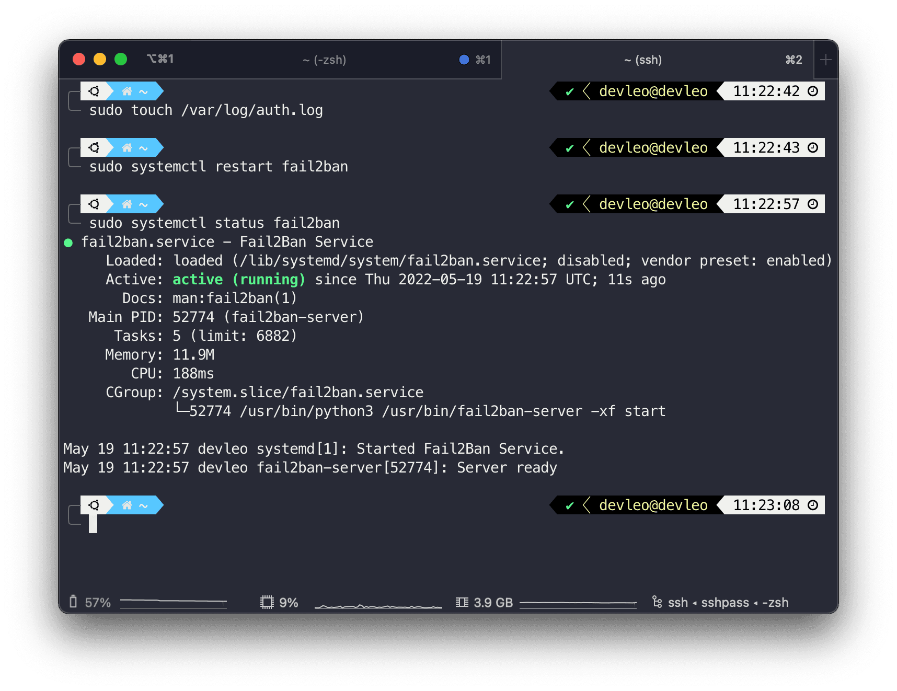897x691 pixels.
Task: Click the command 'sudo systemctl restart fail2ban'
Action: pyautogui.click(x=218, y=167)
